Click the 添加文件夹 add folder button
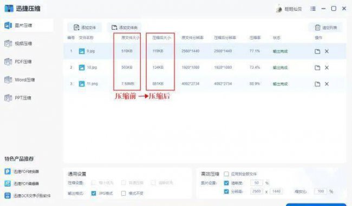Viewport: 352px width, 206px height. [x=125, y=28]
